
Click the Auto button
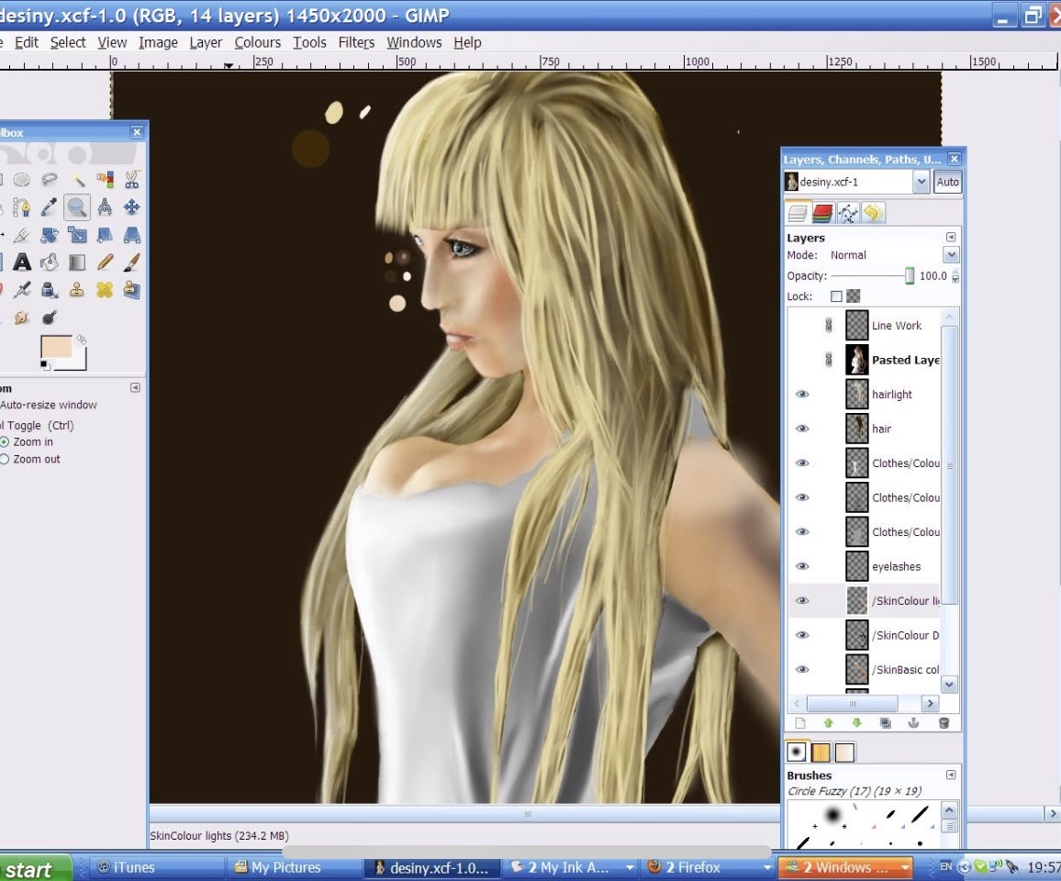pos(947,182)
